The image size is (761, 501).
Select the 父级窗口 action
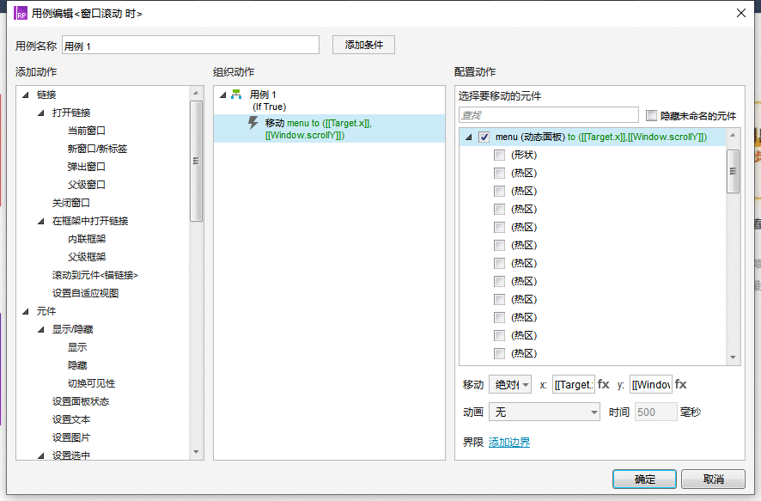pyautogui.click(x=87, y=185)
